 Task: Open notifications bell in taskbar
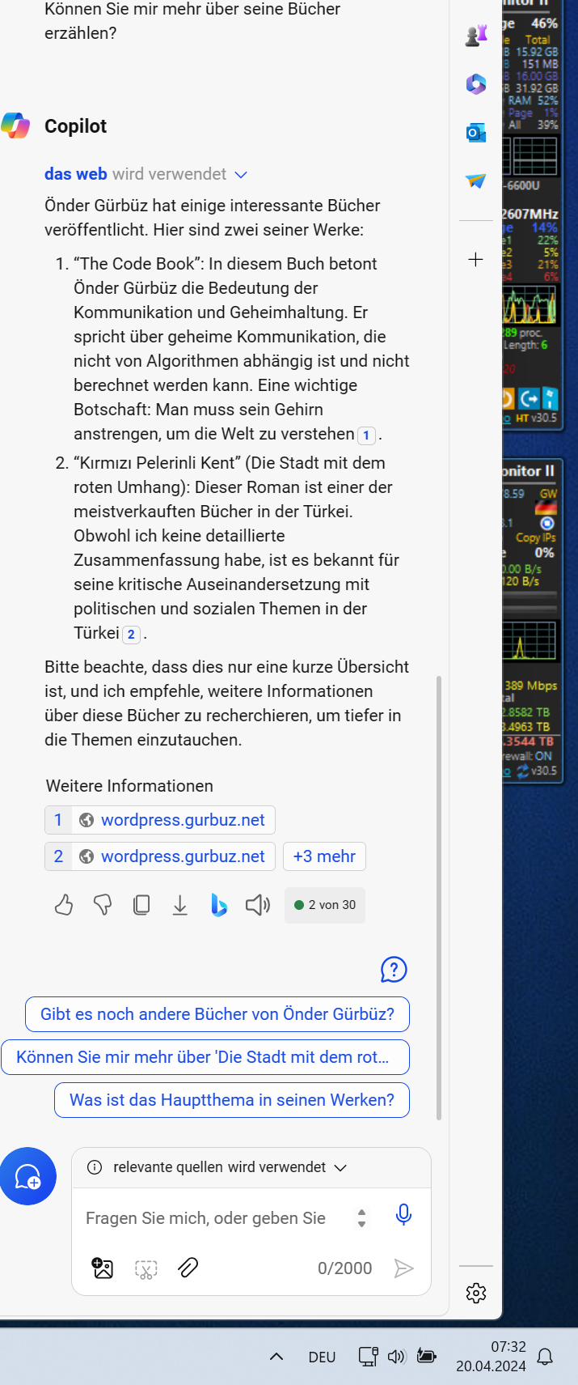[546, 1357]
